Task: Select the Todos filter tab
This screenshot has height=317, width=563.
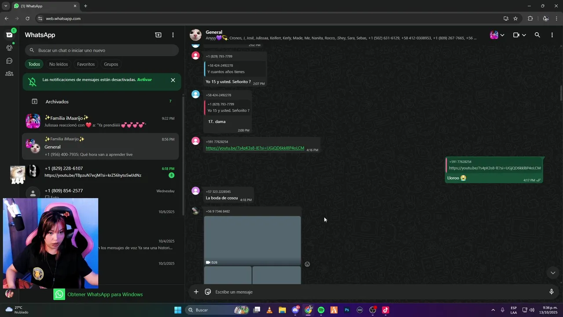Action: click(34, 64)
